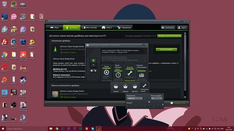Viewport: 234px width, 131px height.
Task: Choose the Высокое quality preset
Action: click(x=135, y=88)
